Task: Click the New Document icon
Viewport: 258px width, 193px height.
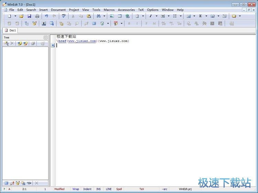Action: pos(9,16)
